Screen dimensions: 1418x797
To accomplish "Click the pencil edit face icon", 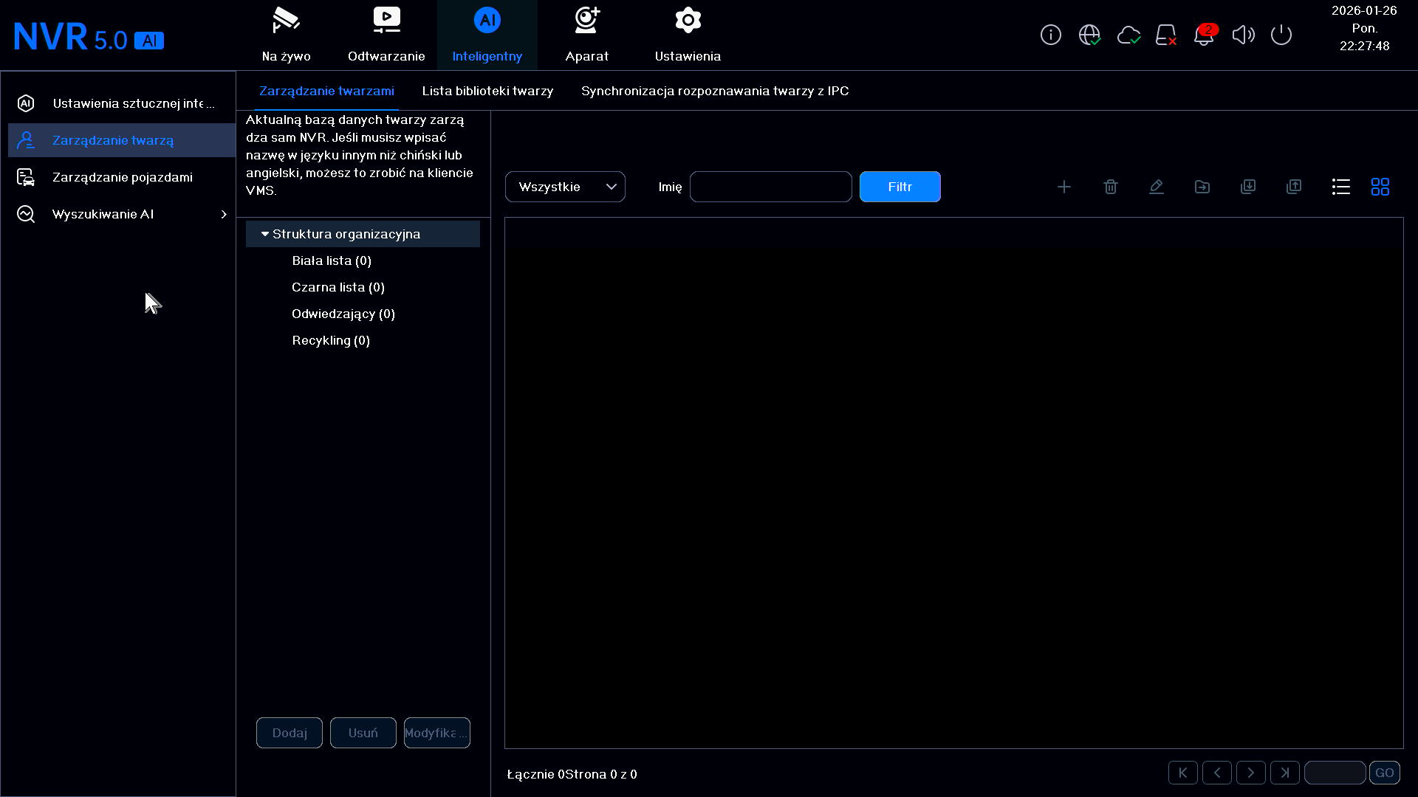I will coord(1157,187).
